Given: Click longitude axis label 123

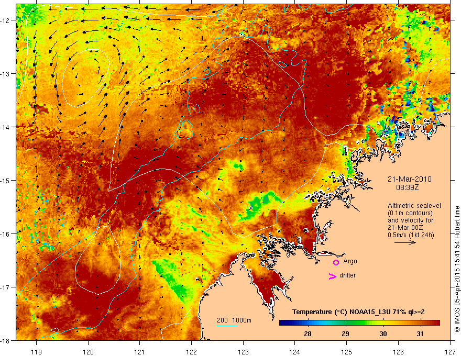Looking at the screenshot, I should tap(243, 352).
